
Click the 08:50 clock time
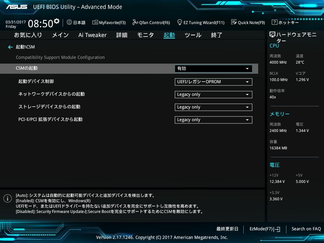pyautogui.click(x=40, y=23)
